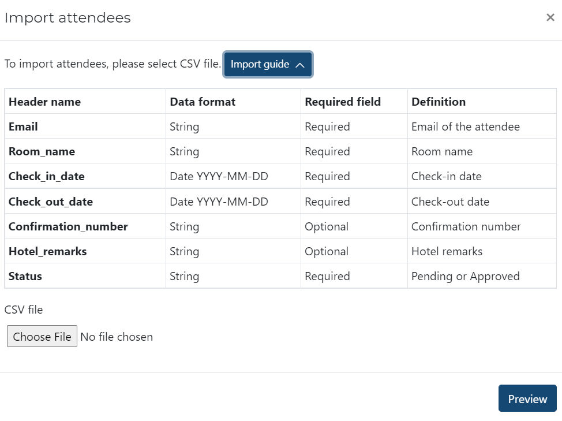Click the Confirmation_number header name cell
562x421 pixels.
pyautogui.click(x=68, y=226)
